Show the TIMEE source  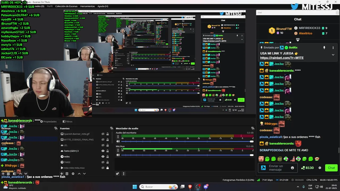tap(103, 162)
